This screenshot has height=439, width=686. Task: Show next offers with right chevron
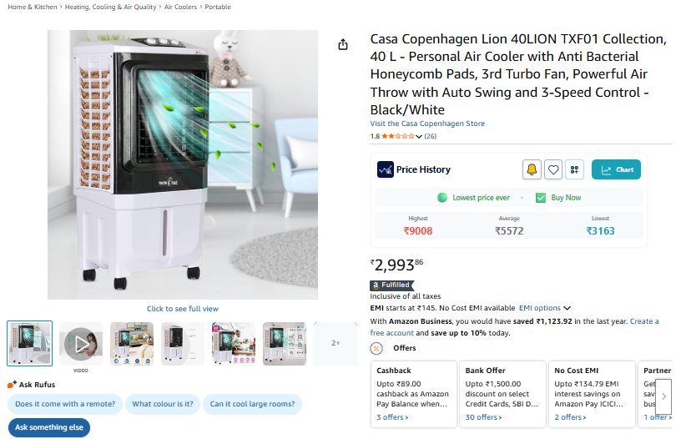point(663,396)
